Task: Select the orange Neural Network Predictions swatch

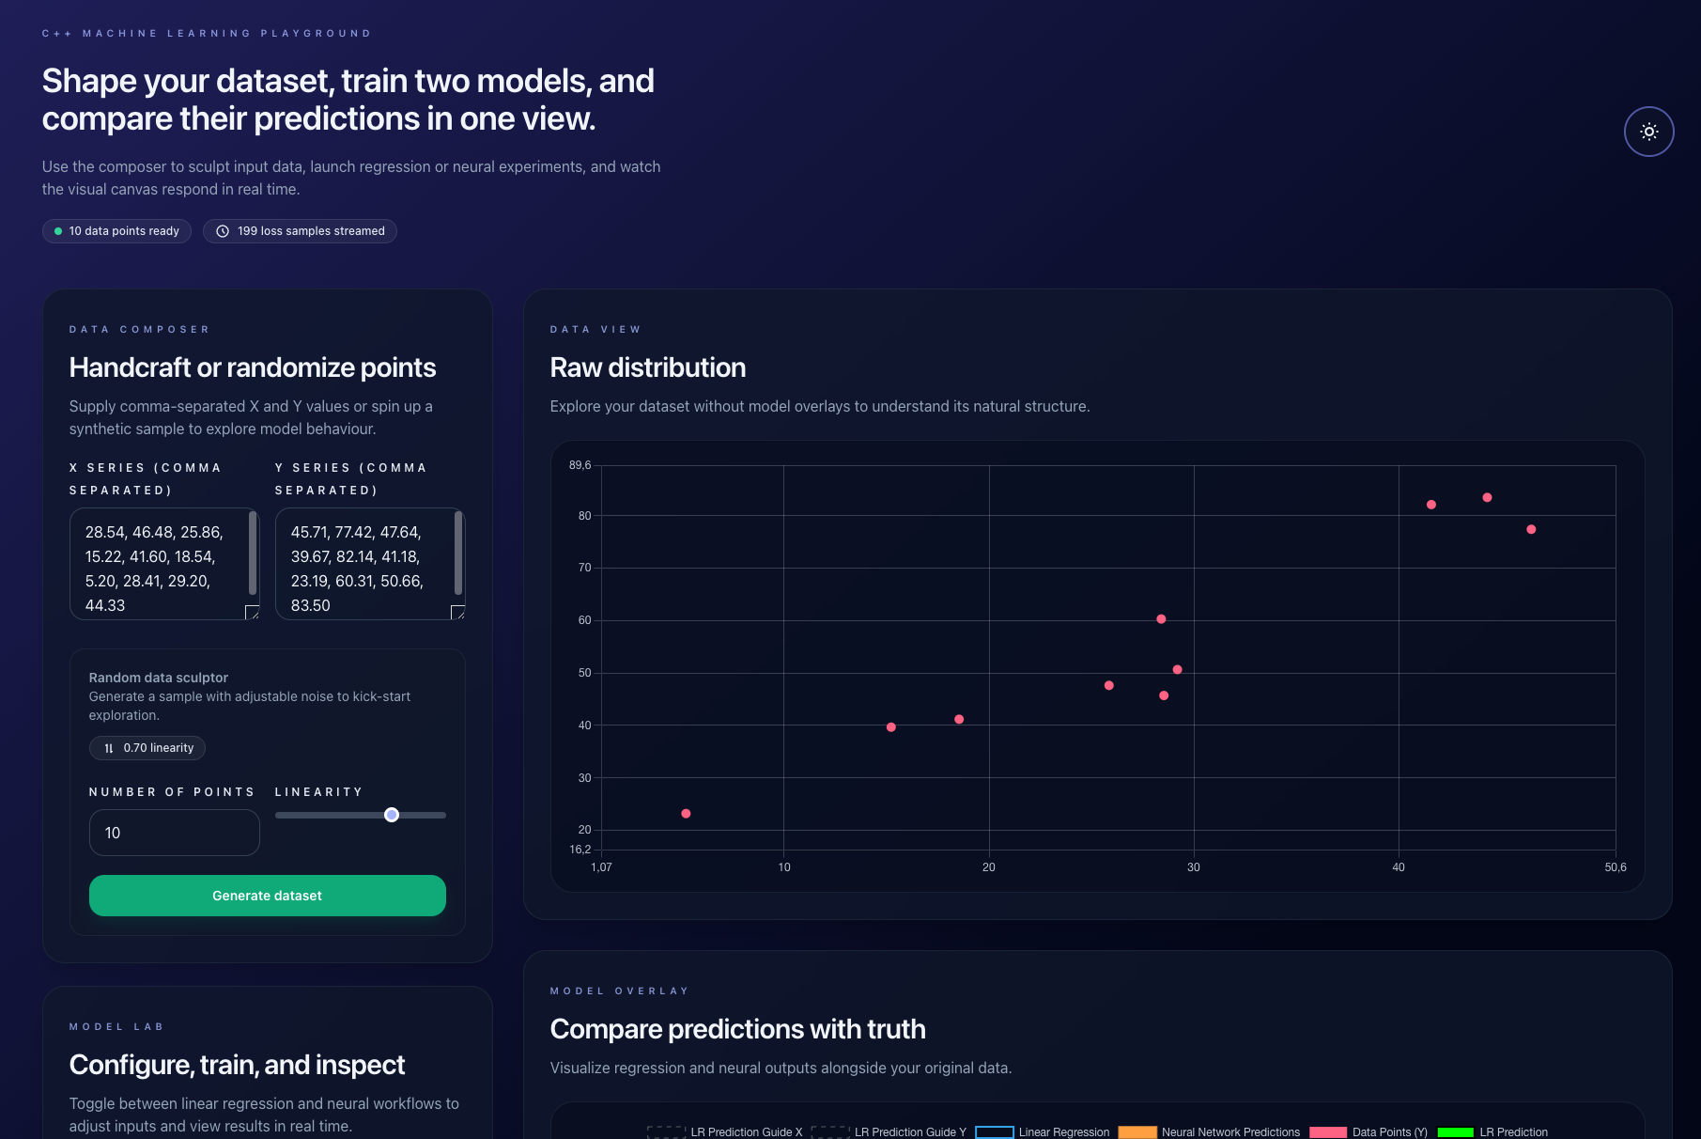Action: click(x=1137, y=1131)
